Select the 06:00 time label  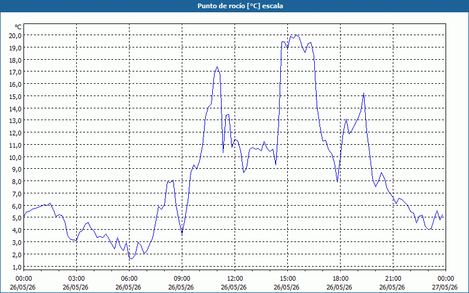click(x=129, y=279)
